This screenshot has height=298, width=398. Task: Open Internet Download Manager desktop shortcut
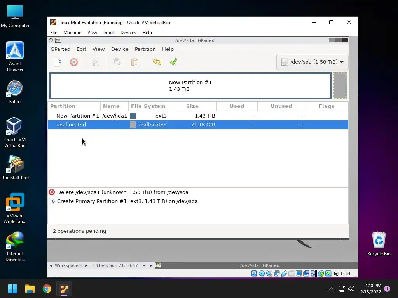pyautogui.click(x=15, y=246)
